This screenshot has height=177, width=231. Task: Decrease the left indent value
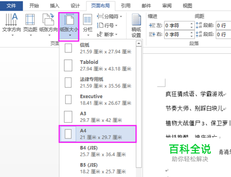click(192, 27)
